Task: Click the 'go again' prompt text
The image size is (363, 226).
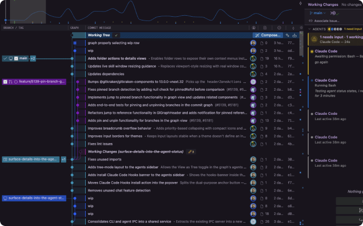Action: tap(321, 62)
